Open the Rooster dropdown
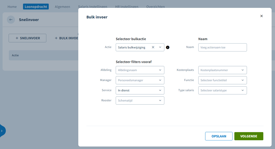 [140, 101]
